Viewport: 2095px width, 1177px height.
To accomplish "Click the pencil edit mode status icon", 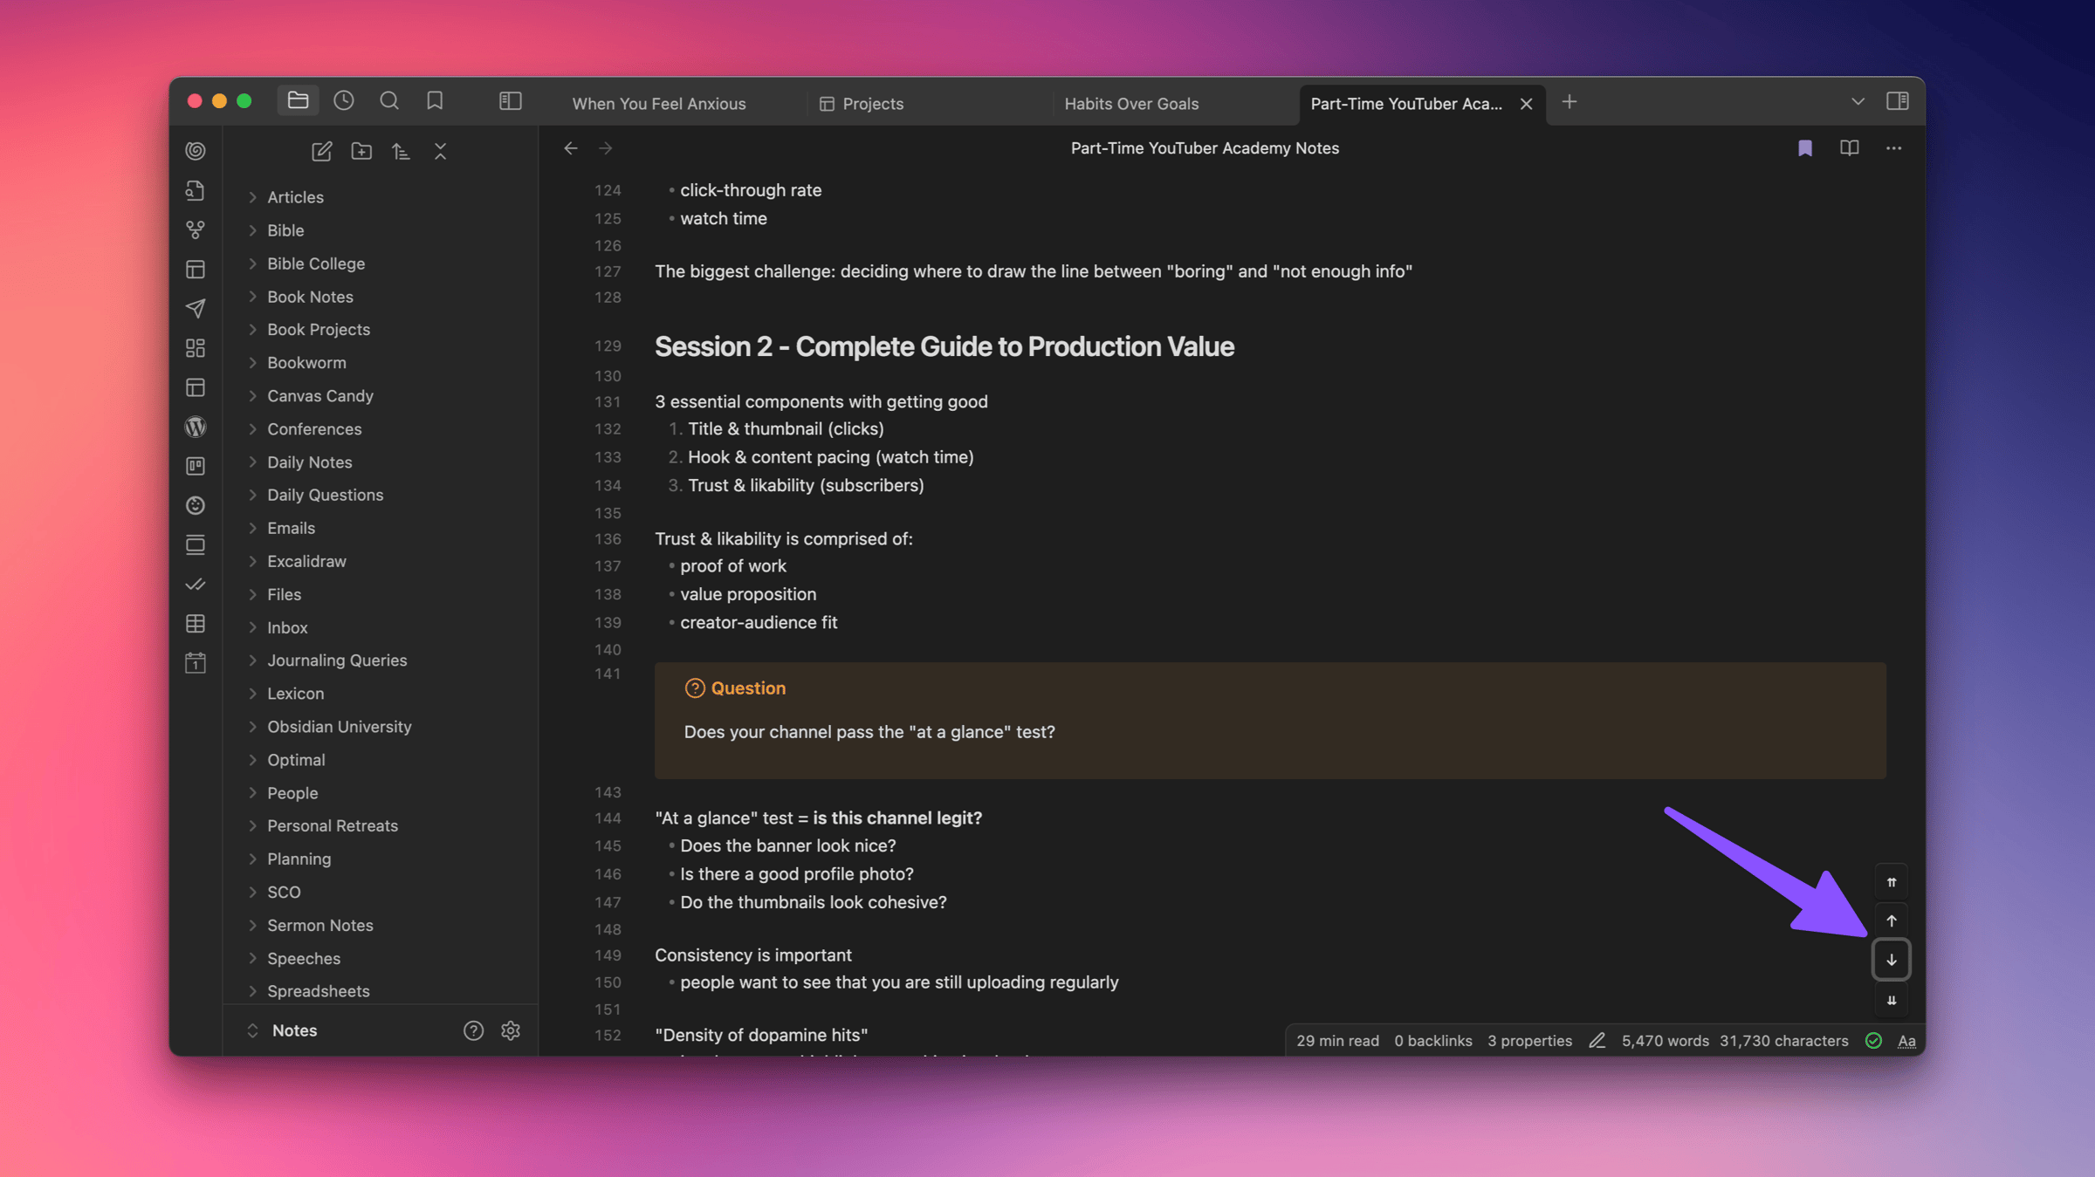I will pyautogui.click(x=1597, y=1040).
